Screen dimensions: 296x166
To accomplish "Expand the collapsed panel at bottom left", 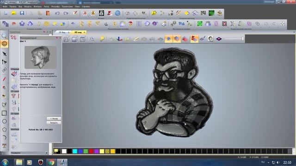I will 46,153.
